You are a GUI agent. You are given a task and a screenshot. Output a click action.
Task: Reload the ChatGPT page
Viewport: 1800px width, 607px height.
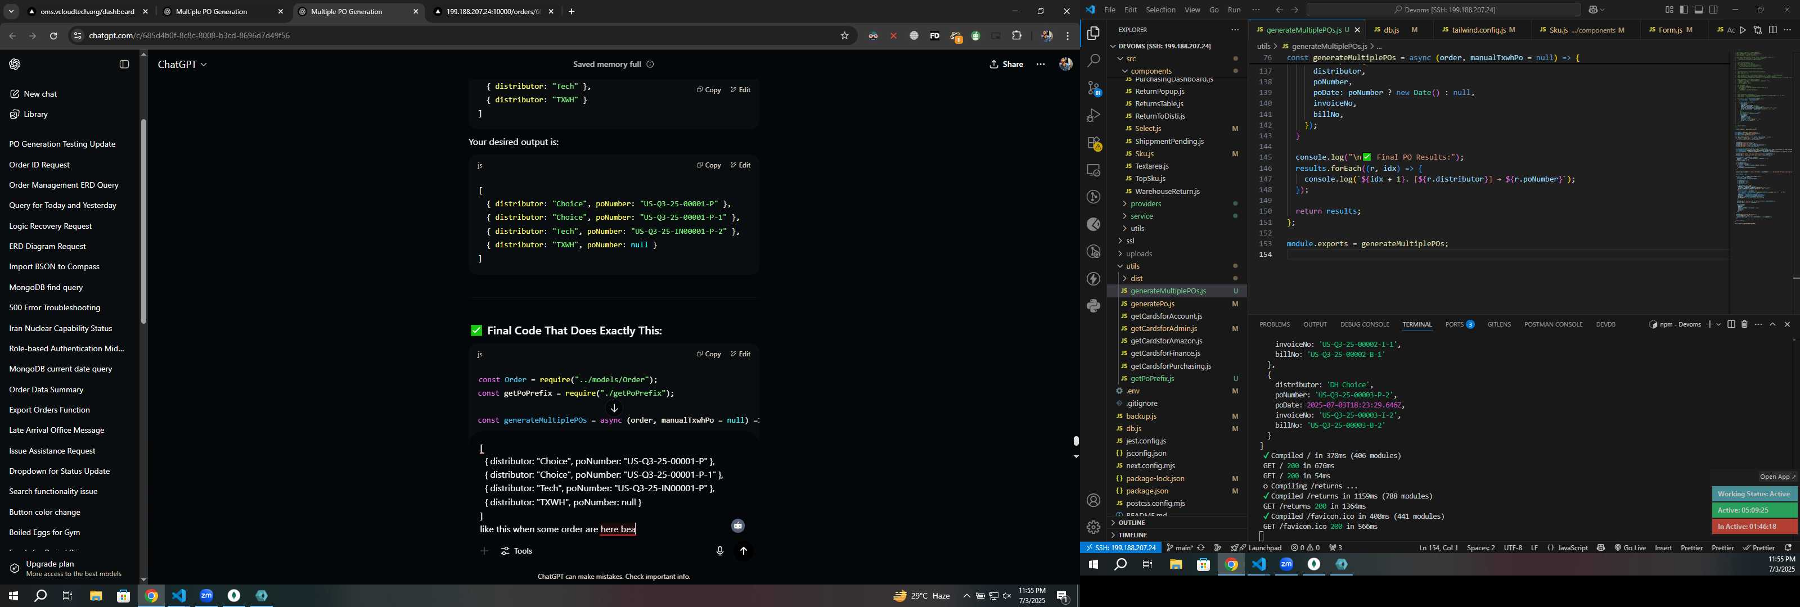click(53, 35)
